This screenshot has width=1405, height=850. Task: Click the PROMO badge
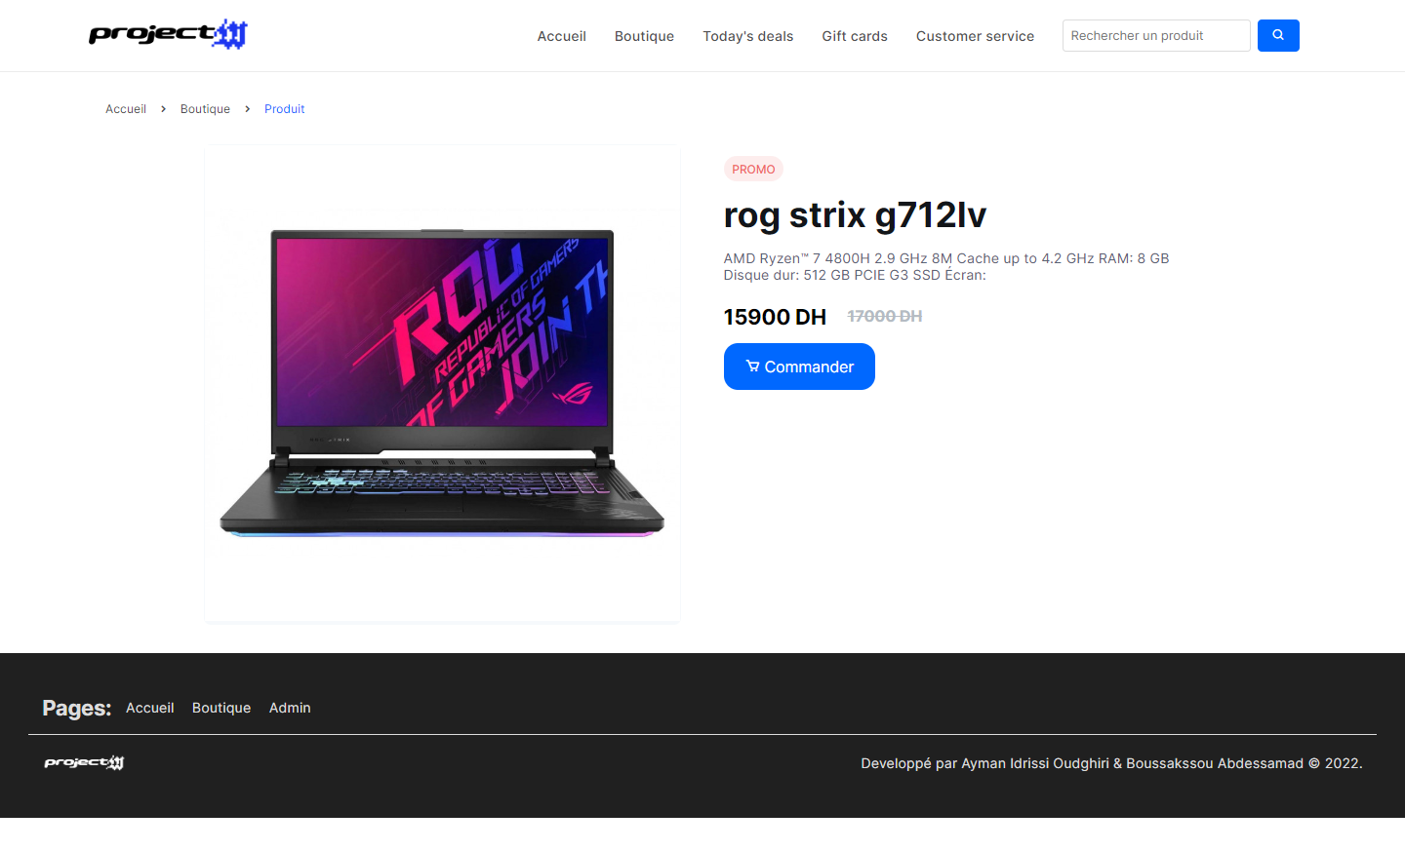click(x=753, y=169)
